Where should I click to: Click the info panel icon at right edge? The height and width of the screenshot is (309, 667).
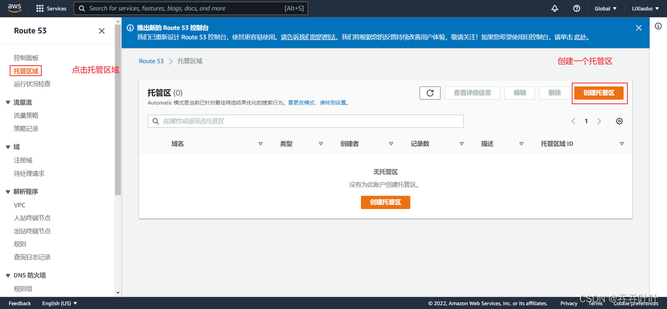tap(658, 26)
